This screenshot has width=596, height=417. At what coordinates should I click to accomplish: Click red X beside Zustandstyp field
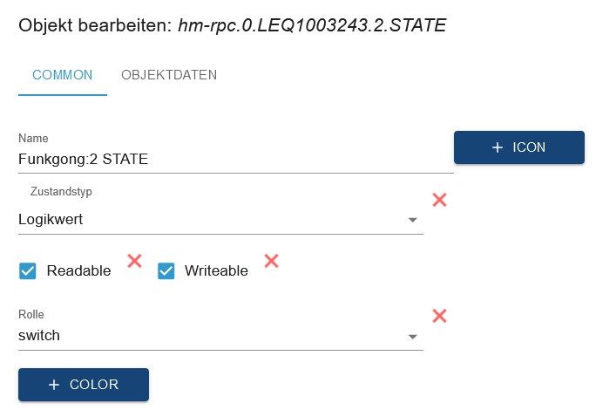[439, 200]
